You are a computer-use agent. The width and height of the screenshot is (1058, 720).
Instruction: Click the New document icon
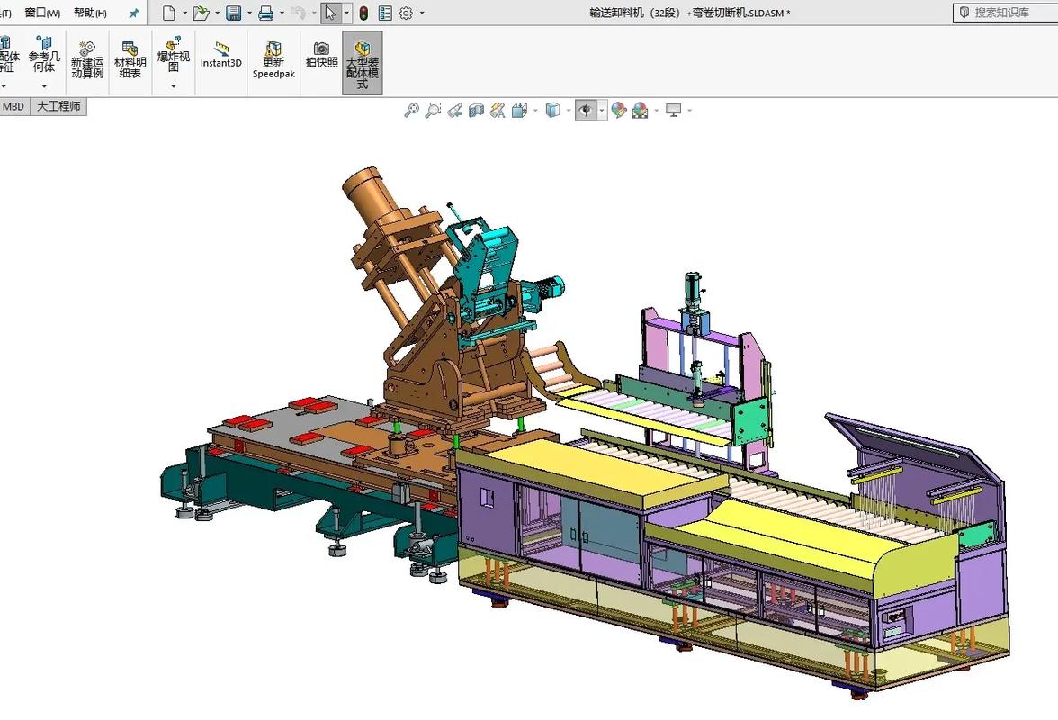tap(168, 13)
